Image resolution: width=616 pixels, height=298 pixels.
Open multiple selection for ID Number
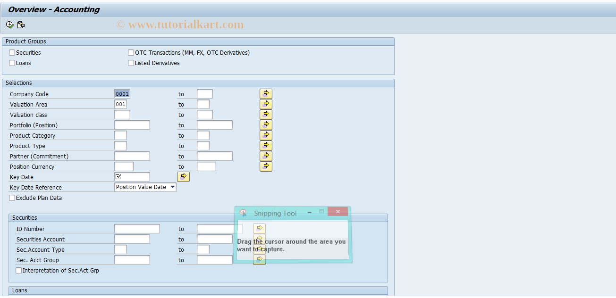coord(259,229)
